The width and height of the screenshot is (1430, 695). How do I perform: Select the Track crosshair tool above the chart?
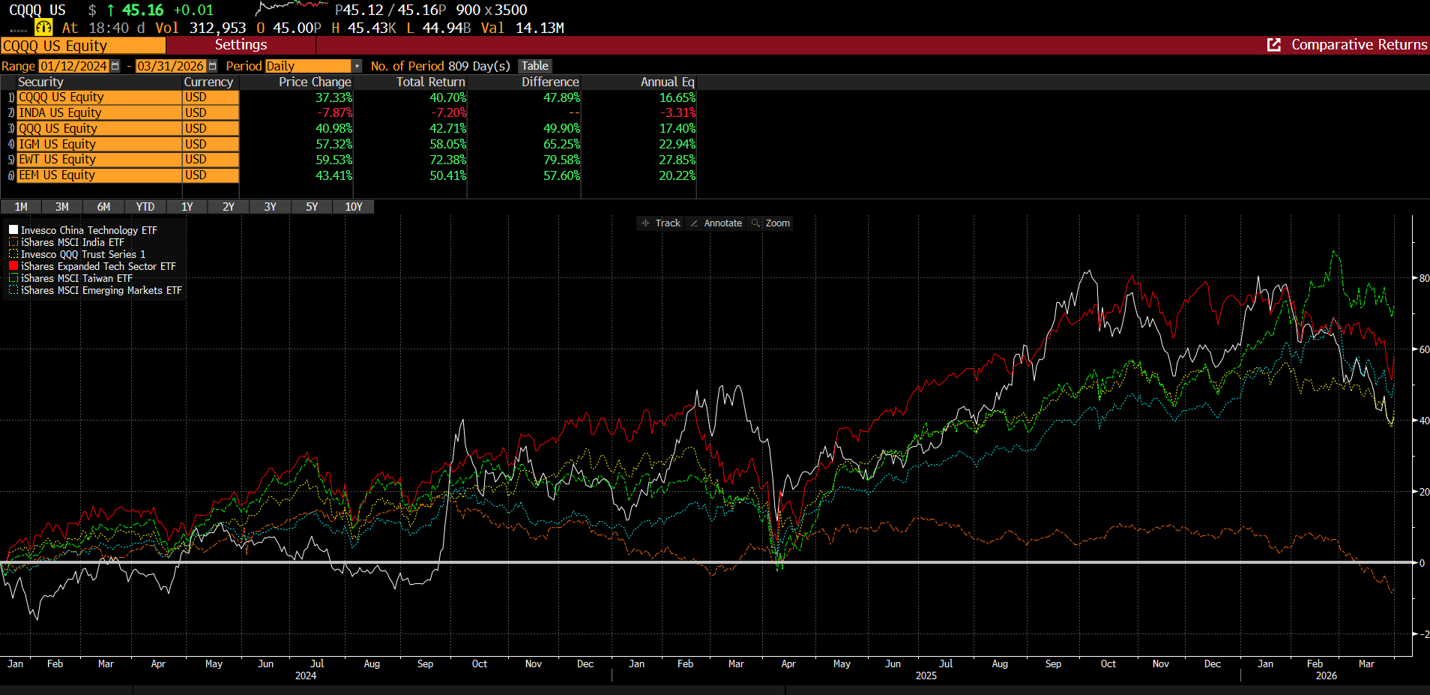(660, 223)
